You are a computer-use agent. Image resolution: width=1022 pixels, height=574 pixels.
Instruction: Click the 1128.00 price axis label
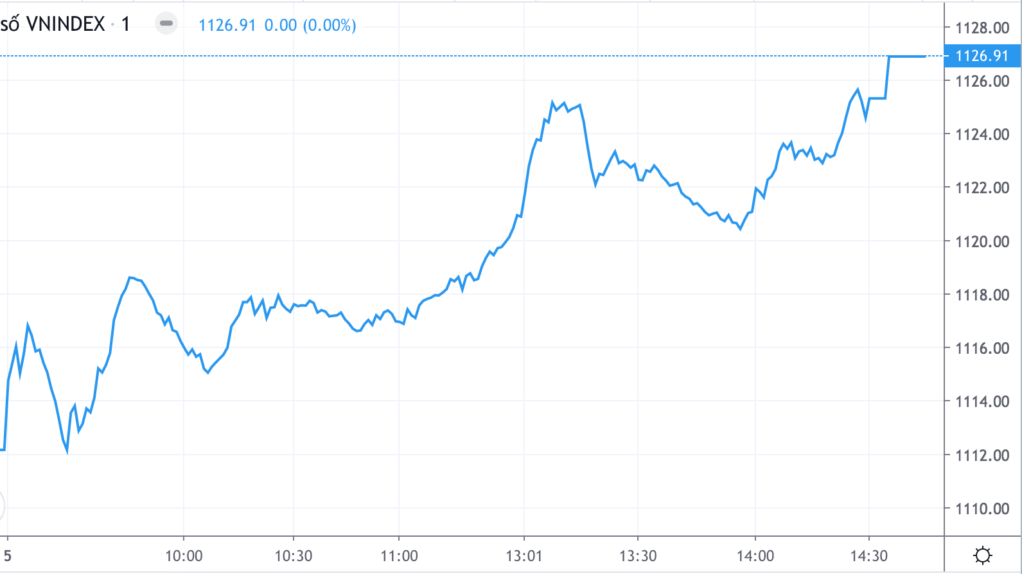pos(982,28)
